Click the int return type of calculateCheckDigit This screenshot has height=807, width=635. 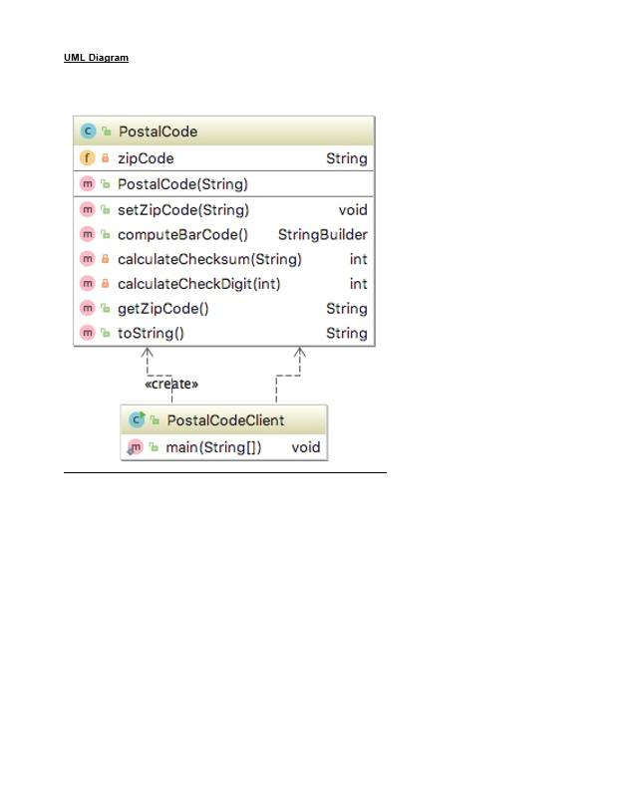pos(359,284)
